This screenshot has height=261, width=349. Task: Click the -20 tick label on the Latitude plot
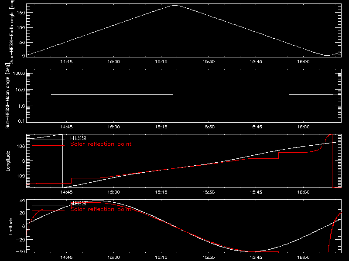pos(21,240)
